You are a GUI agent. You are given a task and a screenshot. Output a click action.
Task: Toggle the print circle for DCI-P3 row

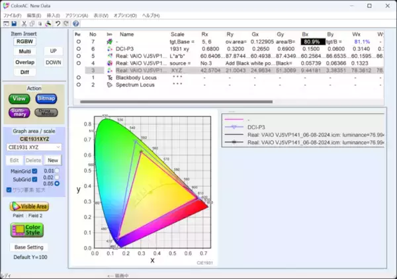tap(79, 49)
